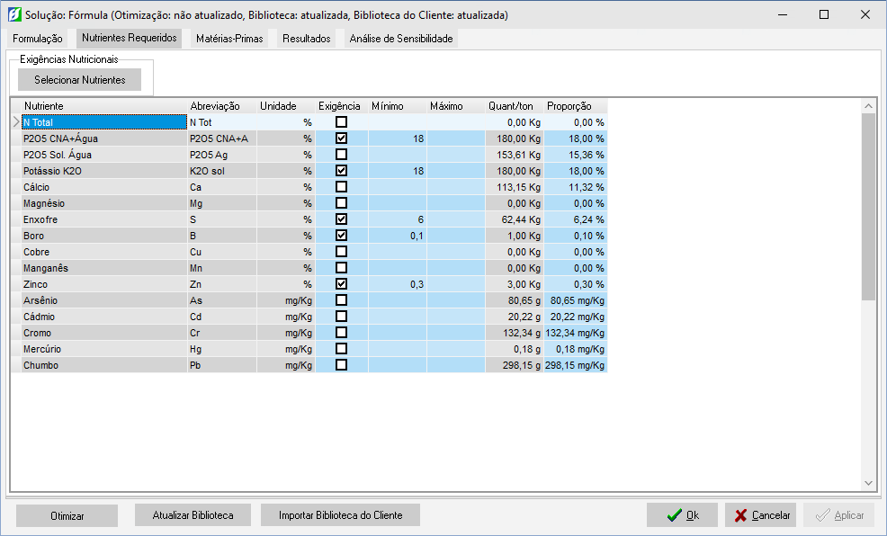This screenshot has height=536, width=887.
Task: Switch to the Formulação tab
Action: click(x=38, y=39)
